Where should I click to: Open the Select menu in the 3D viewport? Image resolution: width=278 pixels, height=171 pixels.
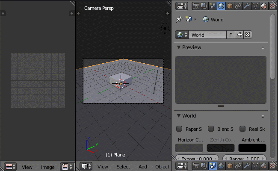point(124,167)
